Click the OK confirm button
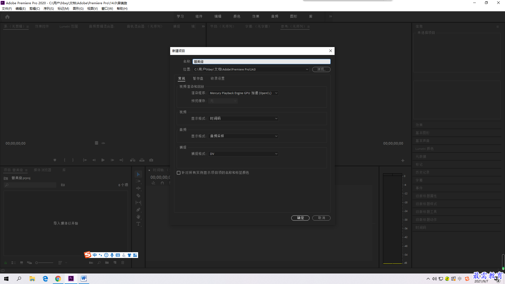 pos(300,218)
